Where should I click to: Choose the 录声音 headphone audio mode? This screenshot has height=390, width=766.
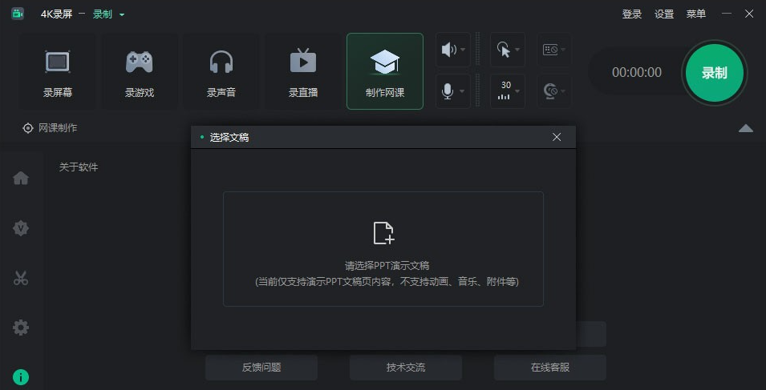[221, 71]
